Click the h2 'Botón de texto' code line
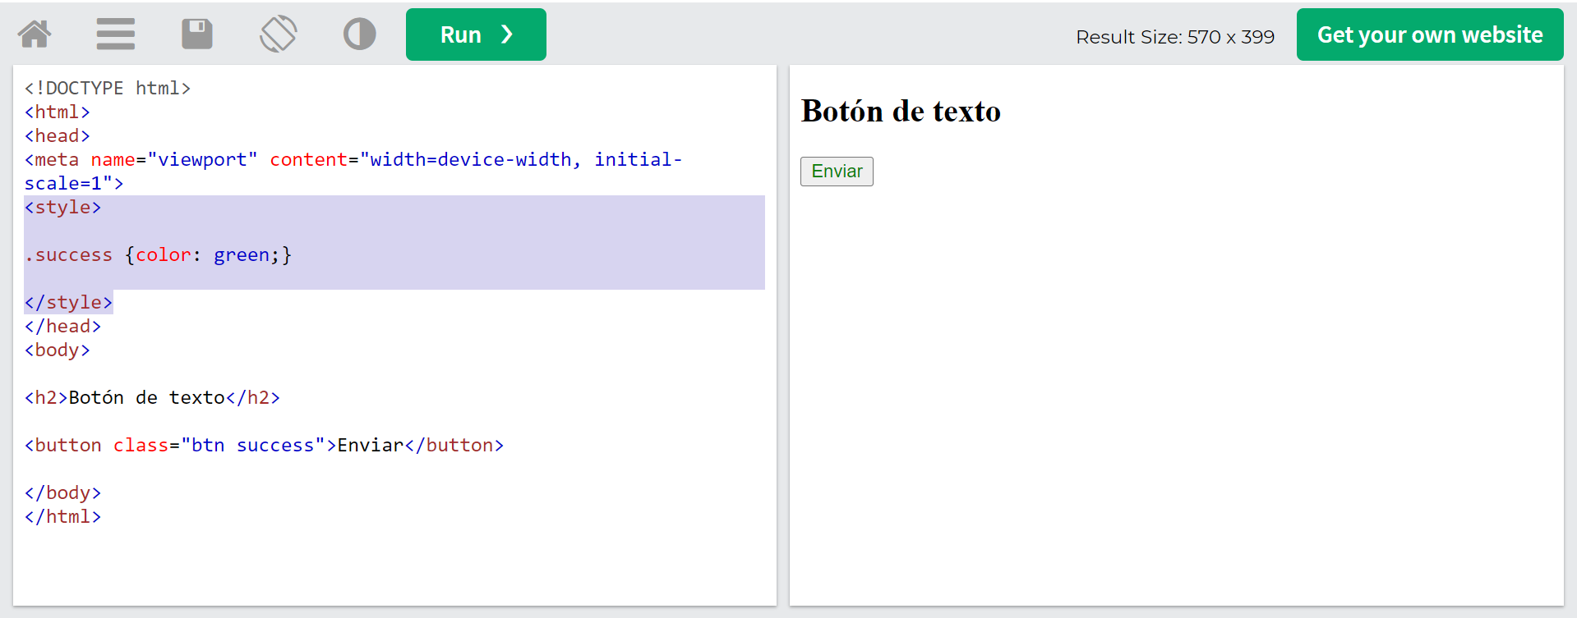 click(x=152, y=398)
